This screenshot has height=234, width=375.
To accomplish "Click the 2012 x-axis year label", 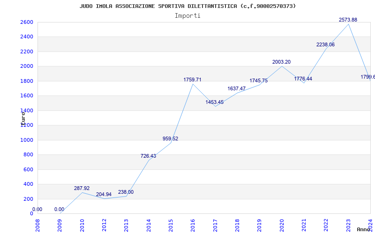I will [x=104, y=226].
